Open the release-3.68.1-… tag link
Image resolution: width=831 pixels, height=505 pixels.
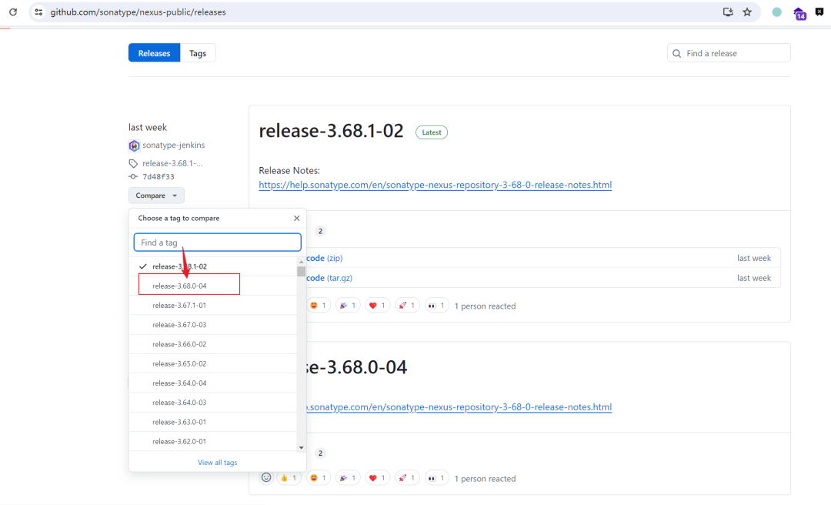[x=172, y=163]
